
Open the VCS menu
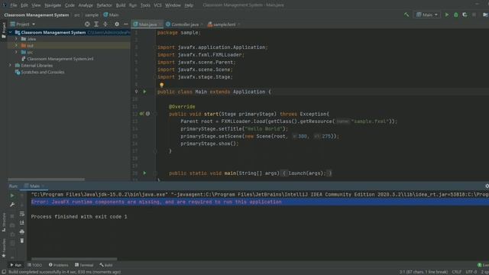(157, 5)
